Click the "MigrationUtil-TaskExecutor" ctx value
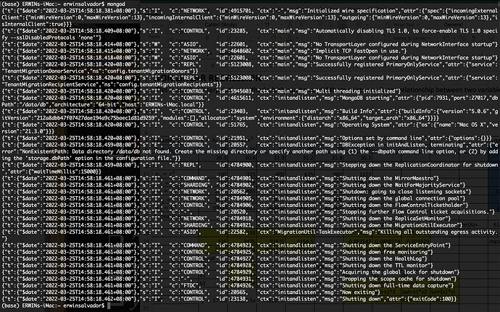Image resolution: width=500 pixels, height=312 pixels. point(317,232)
